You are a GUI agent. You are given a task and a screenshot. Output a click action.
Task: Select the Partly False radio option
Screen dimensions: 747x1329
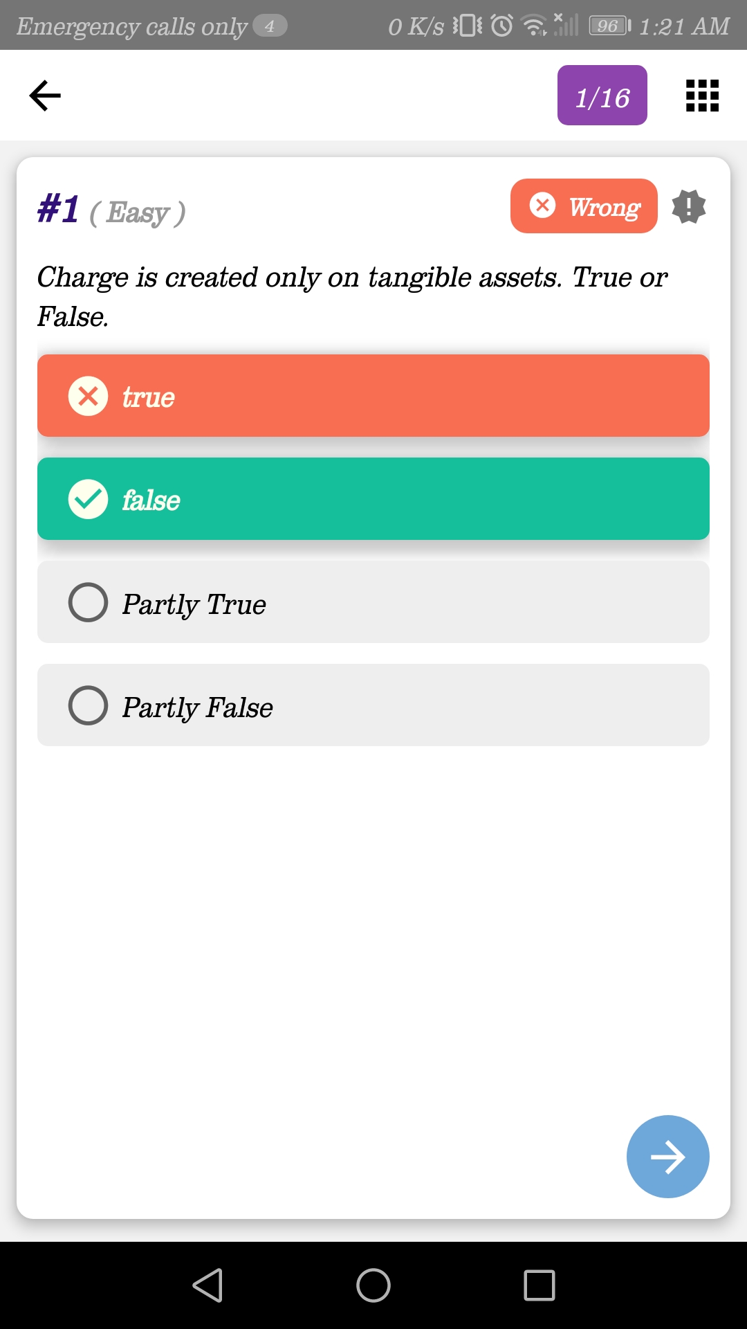[x=88, y=705]
